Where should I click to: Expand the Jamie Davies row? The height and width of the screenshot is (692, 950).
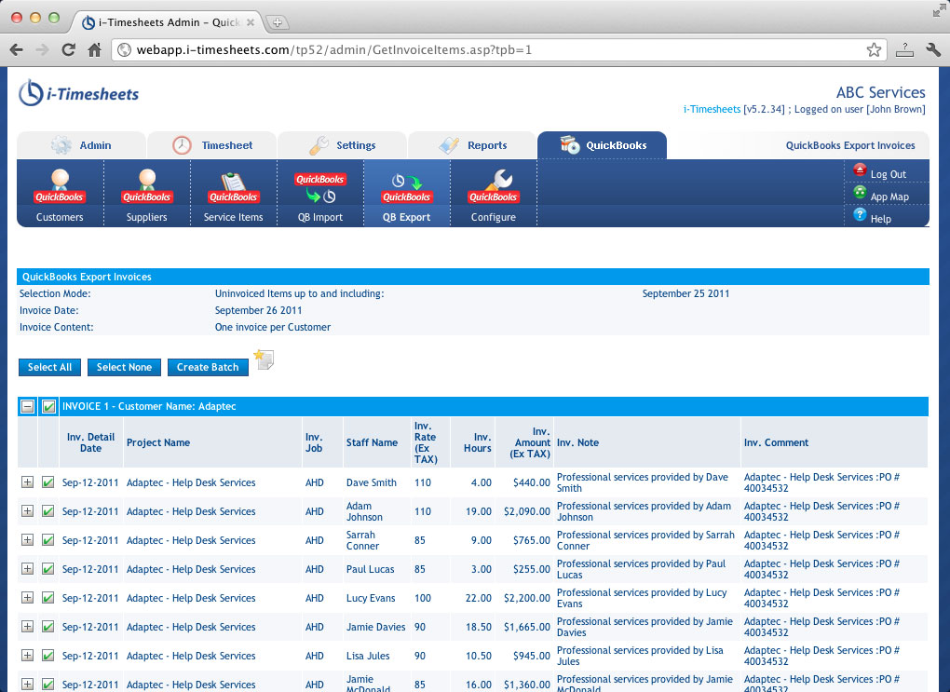point(27,627)
